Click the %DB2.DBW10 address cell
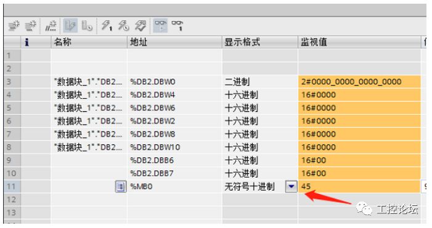 click(174, 147)
